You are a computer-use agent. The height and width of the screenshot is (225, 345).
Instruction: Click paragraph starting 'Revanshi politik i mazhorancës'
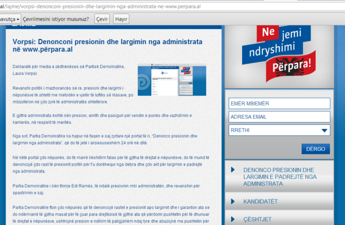tap(73, 95)
